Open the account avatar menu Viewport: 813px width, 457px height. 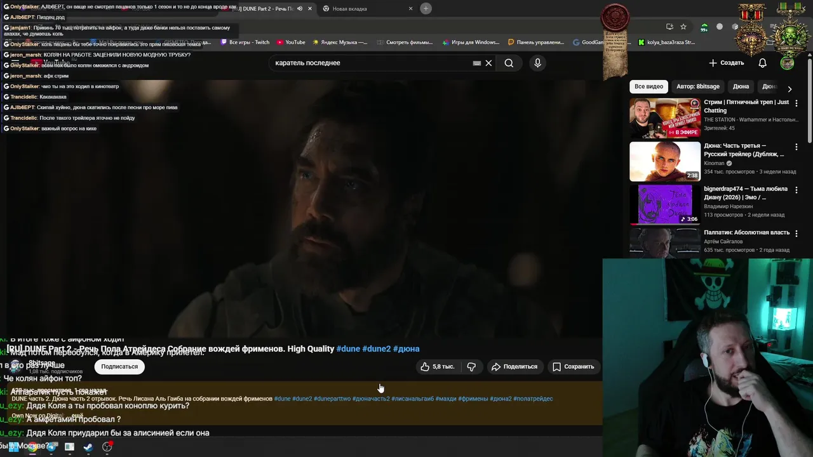(x=787, y=63)
